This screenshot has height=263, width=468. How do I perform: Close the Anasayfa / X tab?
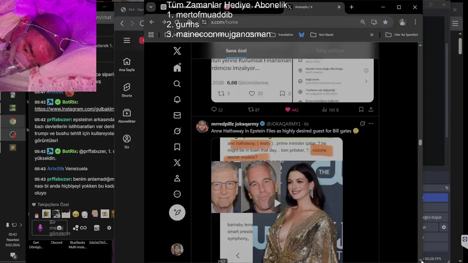(339, 7)
